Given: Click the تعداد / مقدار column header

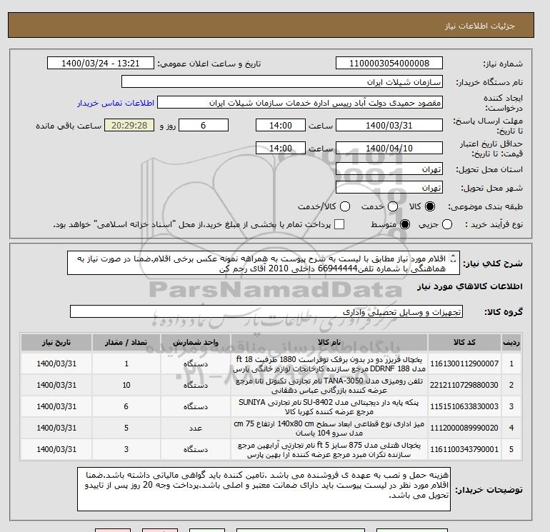Looking at the screenshot, I should coord(126,342).
